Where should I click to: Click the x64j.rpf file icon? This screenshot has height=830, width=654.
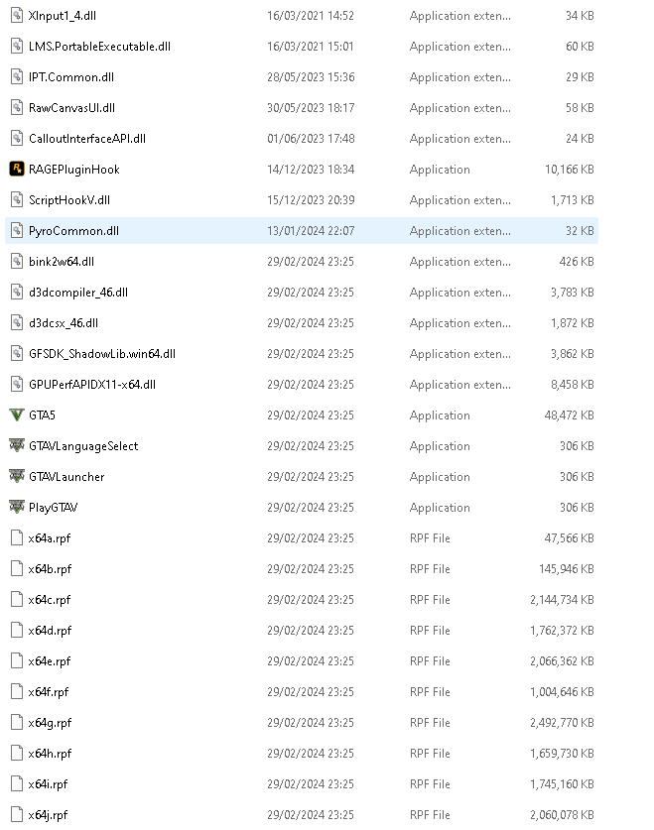[x=16, y=815]
